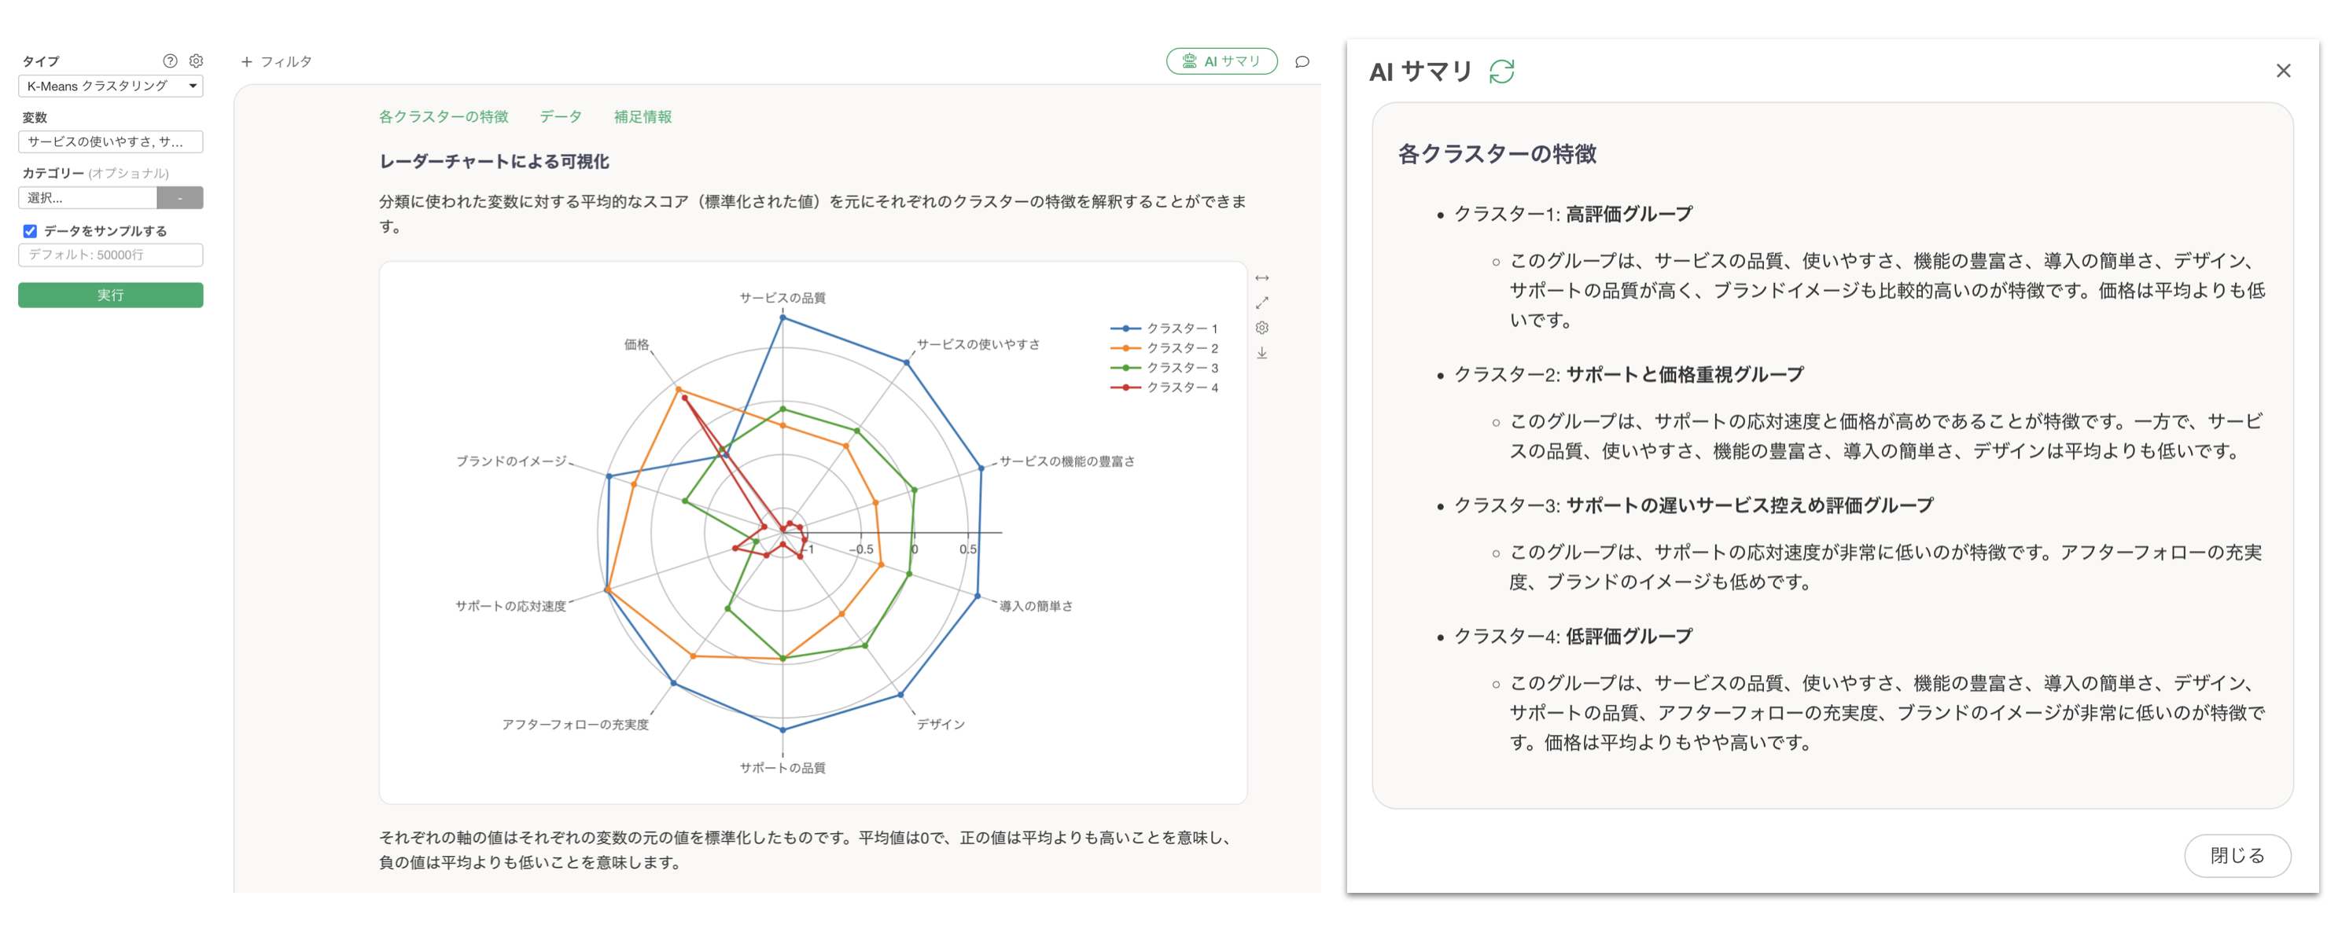
Task: Enlarge chart with the diagonal arrows icon
Action: [1262, 303]
